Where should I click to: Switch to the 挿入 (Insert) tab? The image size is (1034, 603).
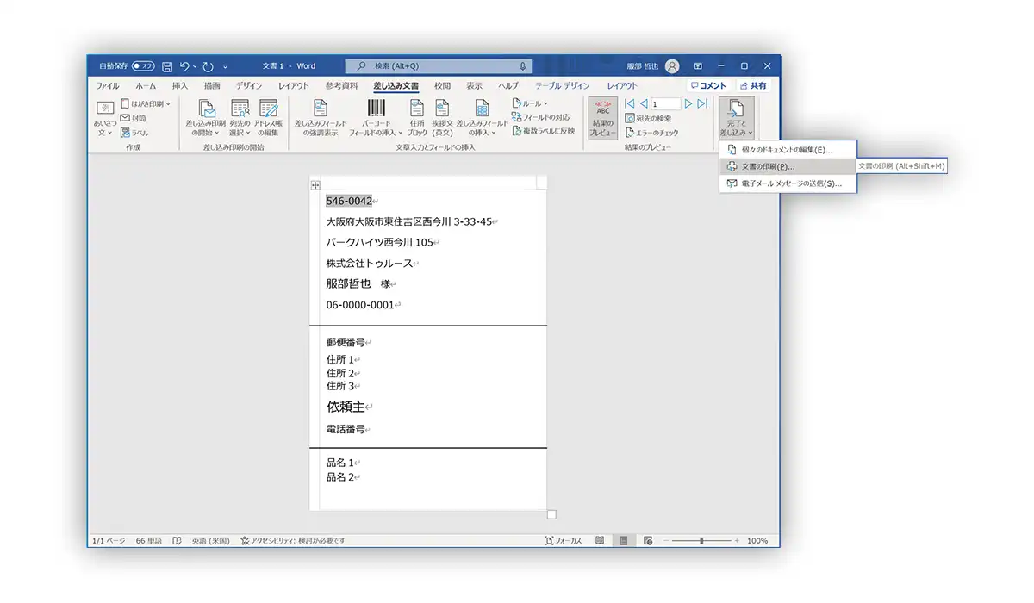coord(180,86)
